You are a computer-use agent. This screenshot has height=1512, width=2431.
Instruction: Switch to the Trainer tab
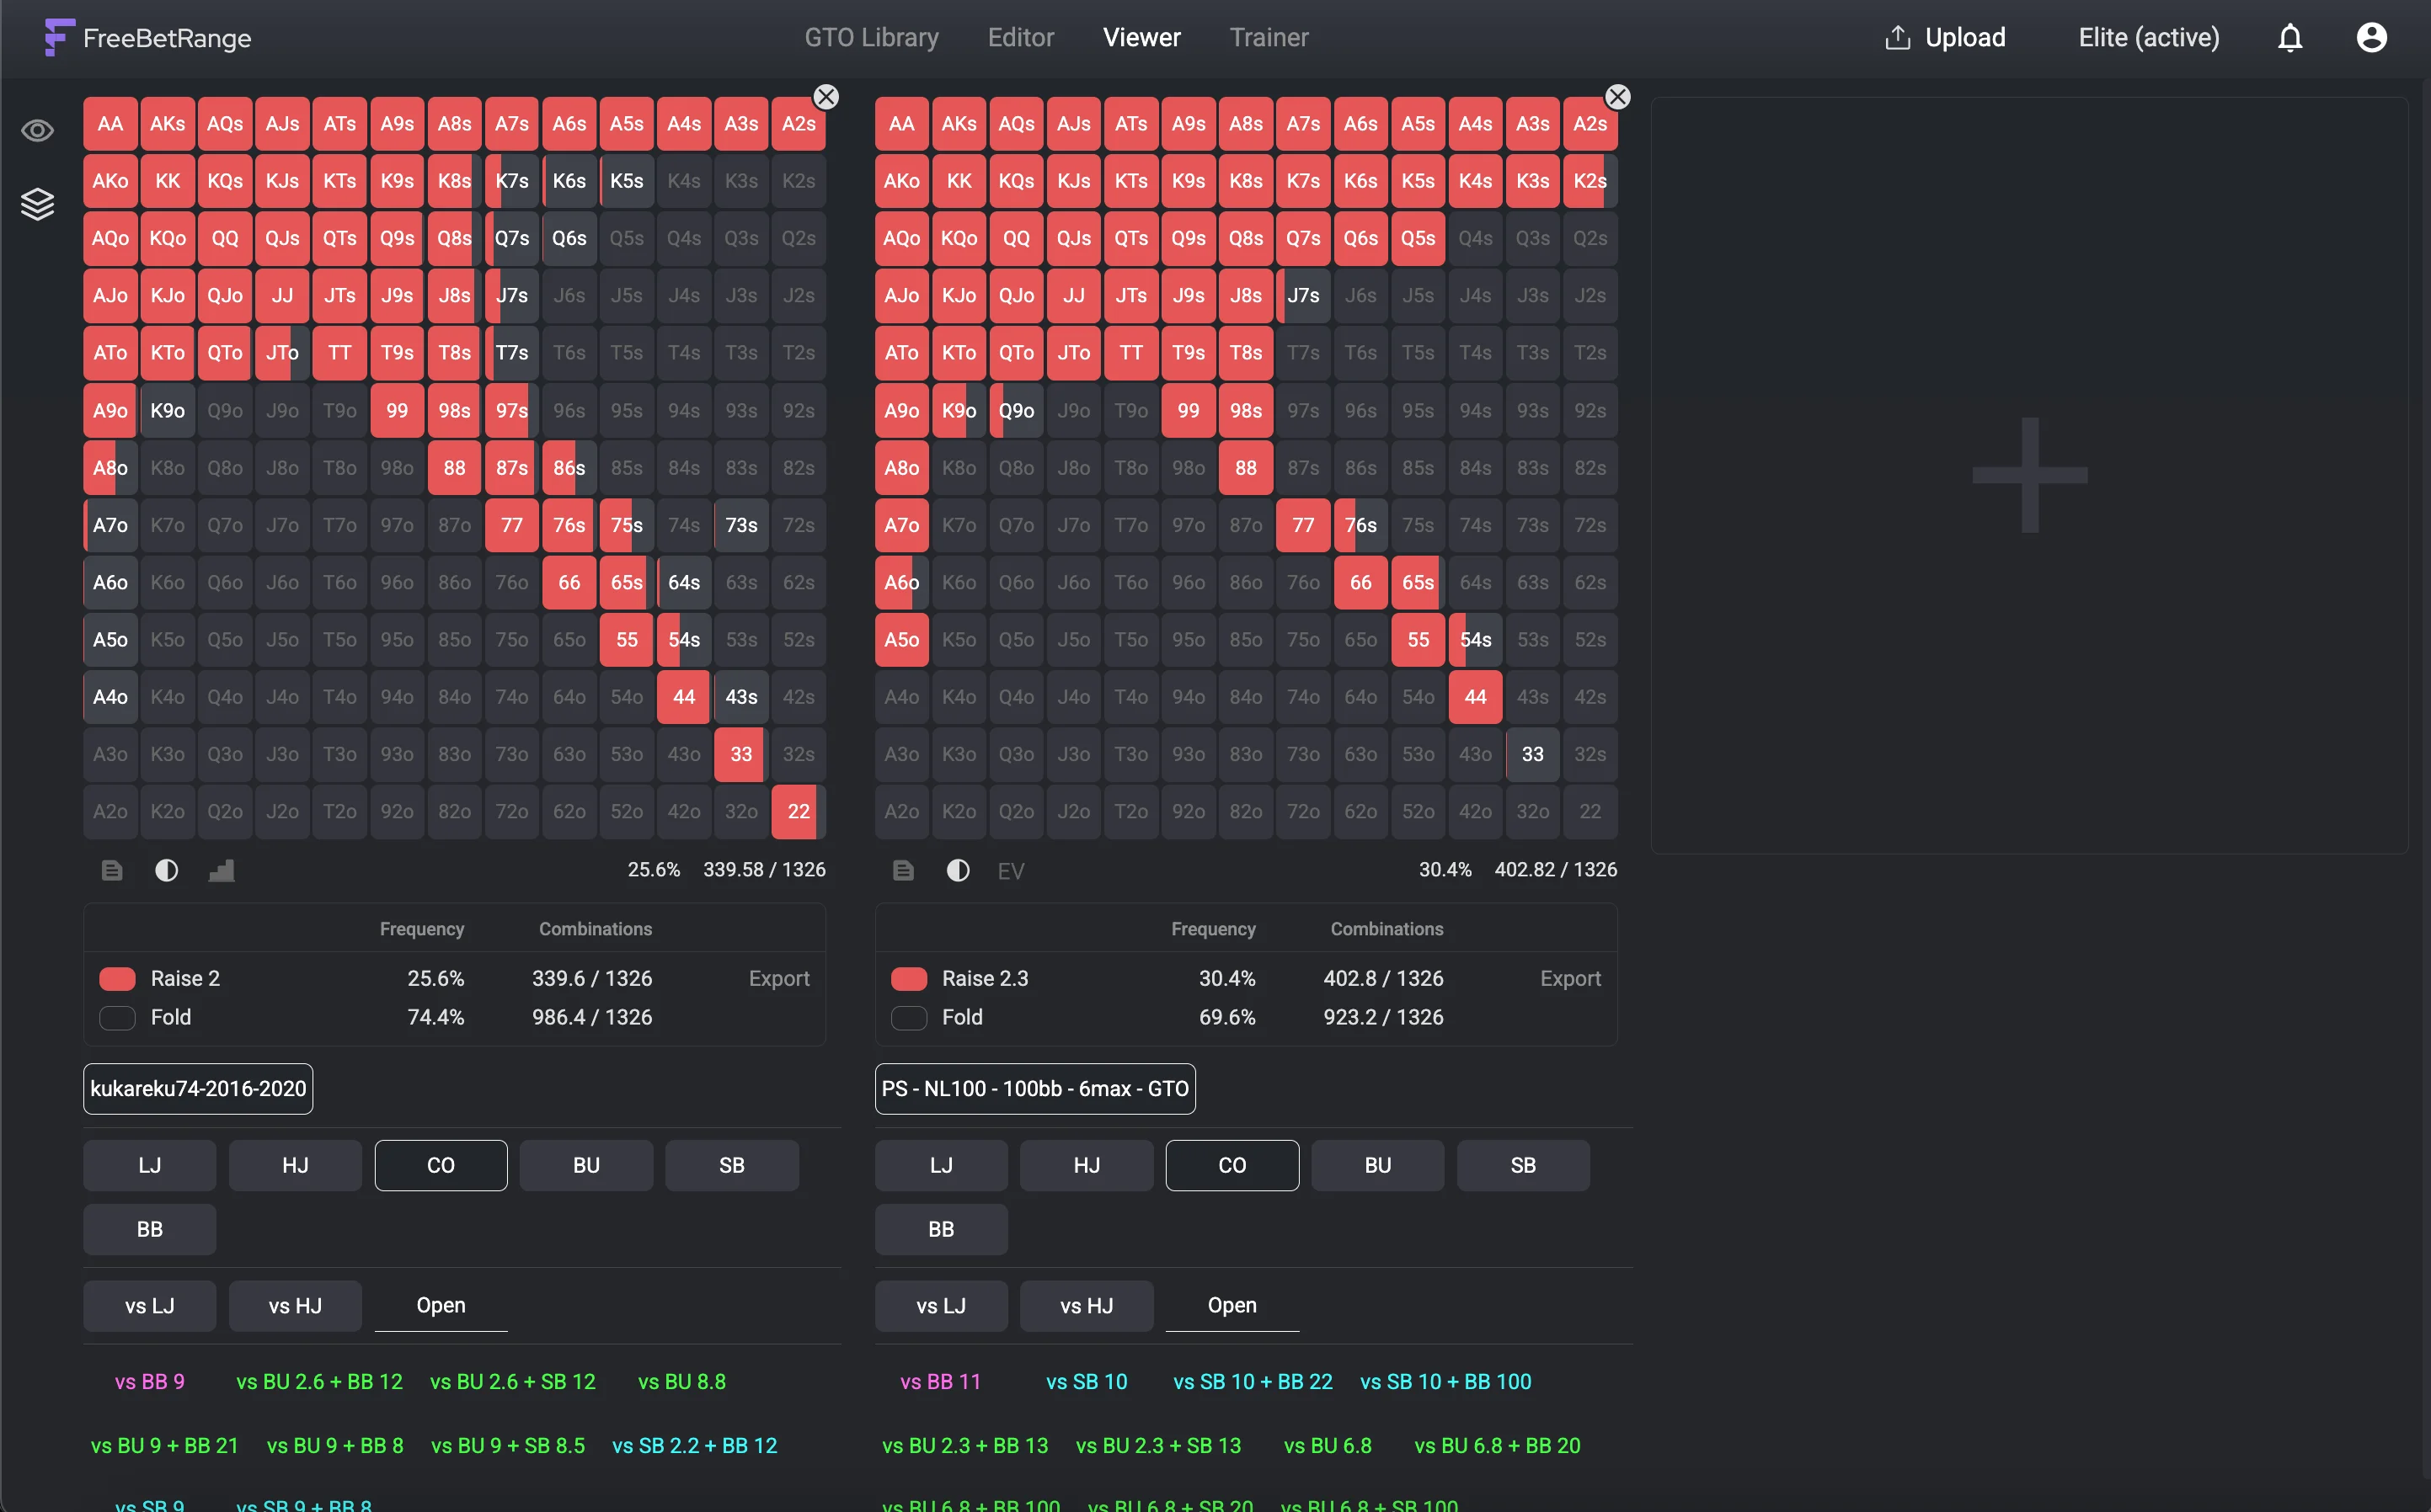[1269, 38]
